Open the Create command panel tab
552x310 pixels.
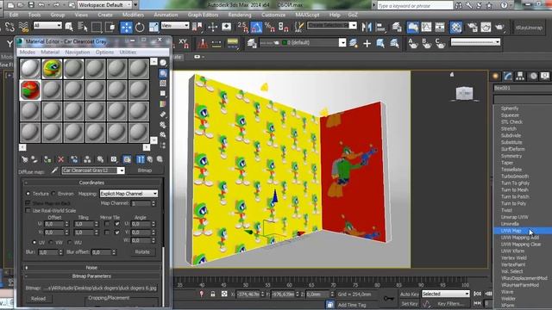496,76
